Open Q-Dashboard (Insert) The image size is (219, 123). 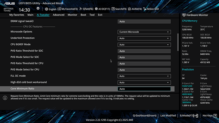click(144, 116)
